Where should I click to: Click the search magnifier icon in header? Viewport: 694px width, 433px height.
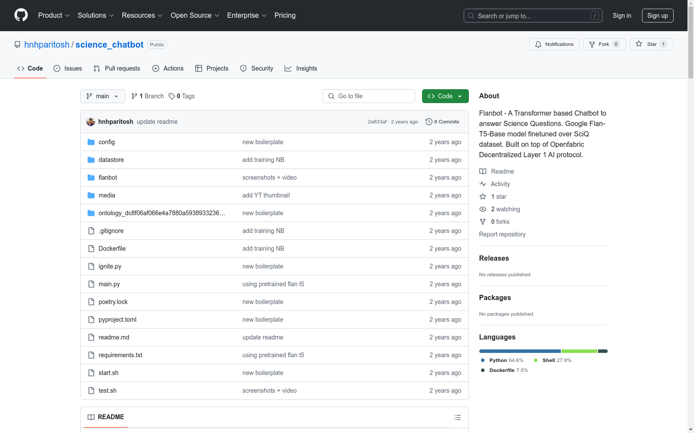point(471,16)
